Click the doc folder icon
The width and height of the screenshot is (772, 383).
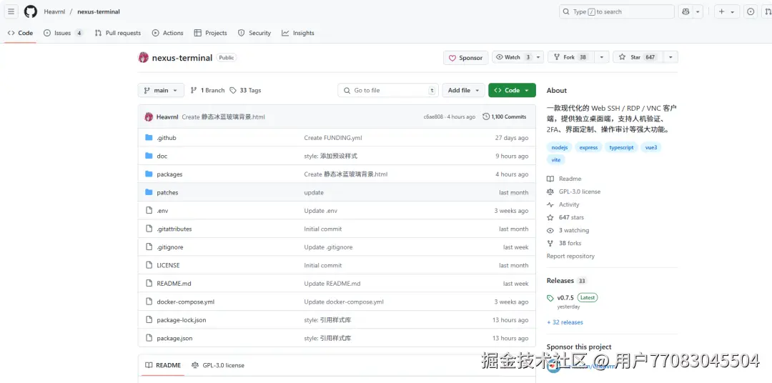149,156
